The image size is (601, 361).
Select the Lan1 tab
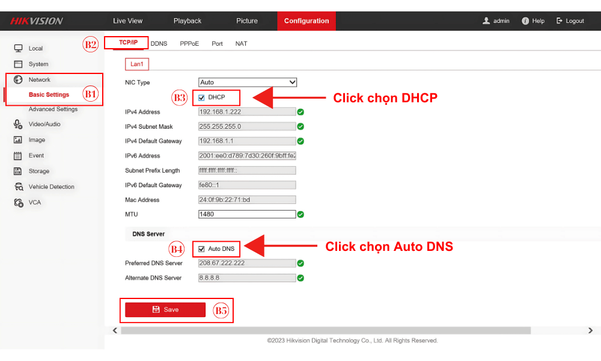(137, 64)
